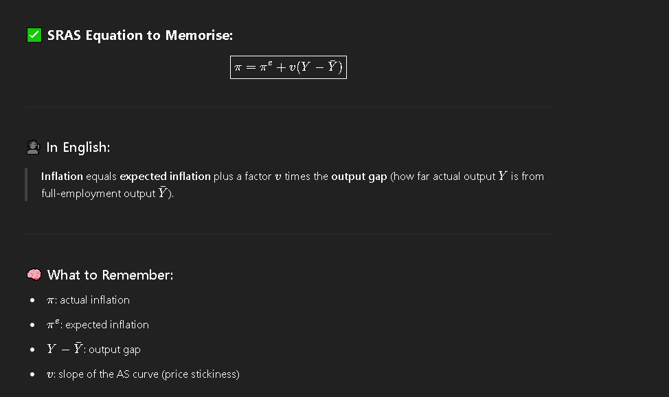Click the italic v symbol in the quote
The height and width of the screenshot is (397, 669).
coord(277,177)
